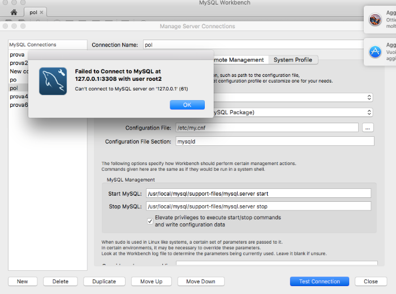Select the prova4 connection in list
Image resolution: width=396 pixels, height=294 pixels.
click(x=19, y=97)
